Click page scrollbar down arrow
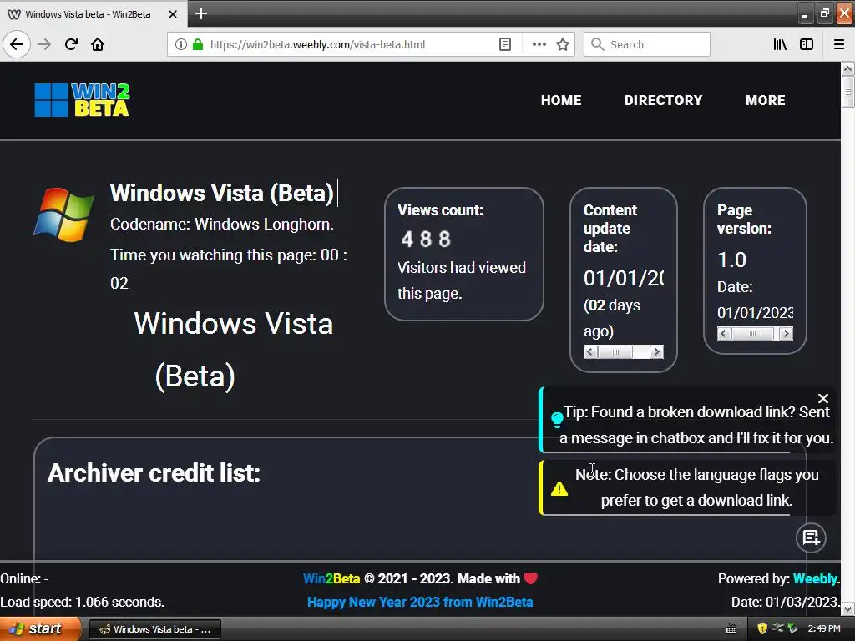This screenshot has width=855, height=641. pos(847,608)
